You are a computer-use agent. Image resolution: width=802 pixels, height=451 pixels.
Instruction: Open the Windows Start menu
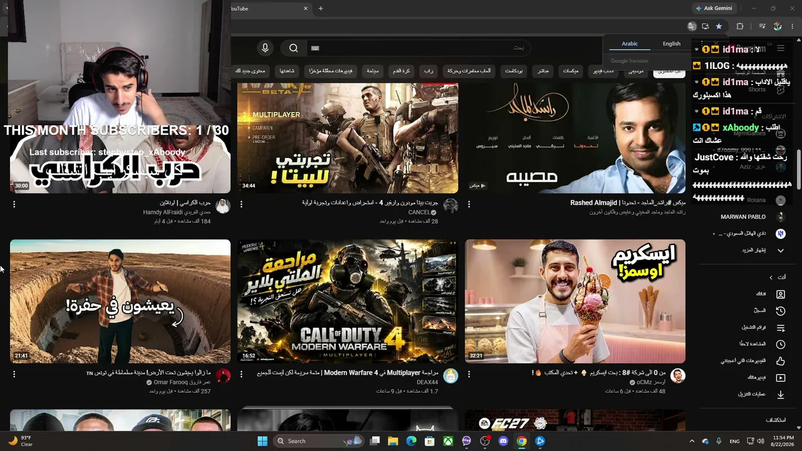coord(263,441)
